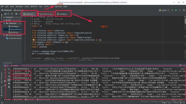Click the spider.py breadcrumb in navigation bar
The image size is (186, 104).
[x=19, y=10]
